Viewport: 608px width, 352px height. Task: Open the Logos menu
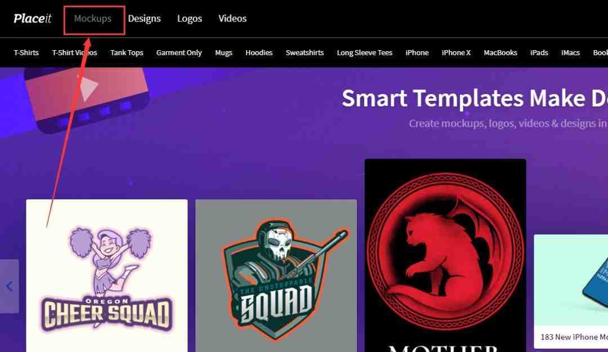click(190, 19)
